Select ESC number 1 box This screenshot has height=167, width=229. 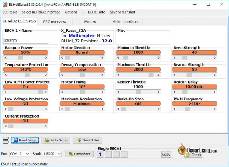[x=100, y=155]
